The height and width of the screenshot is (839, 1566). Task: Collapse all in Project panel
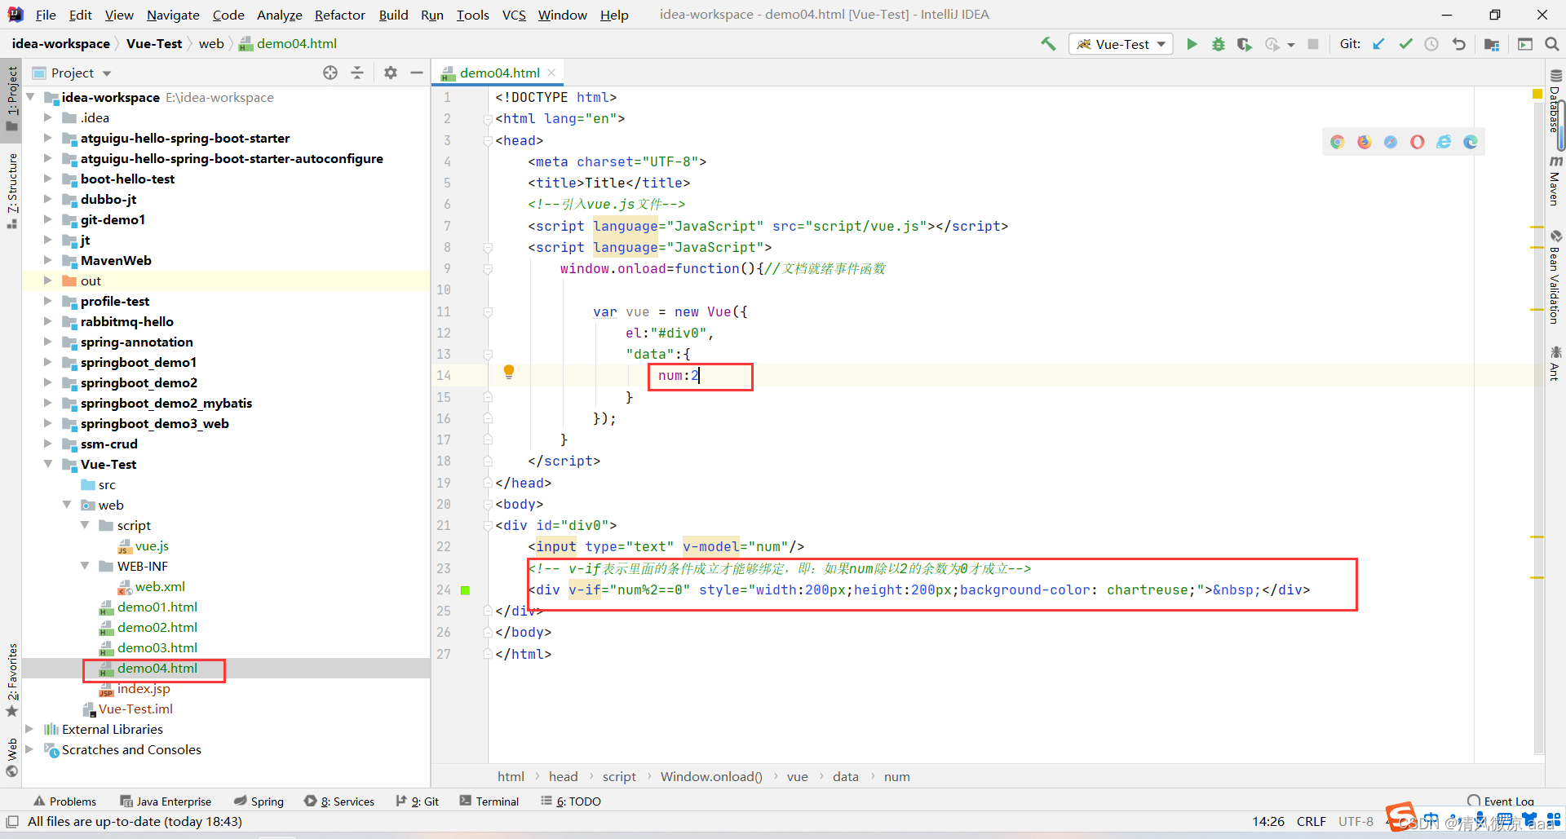tap(357, 73)
